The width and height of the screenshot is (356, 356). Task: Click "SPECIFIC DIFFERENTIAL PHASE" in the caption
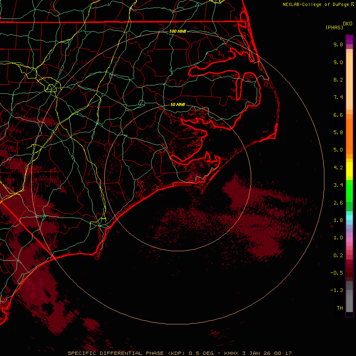pos(116,353)
